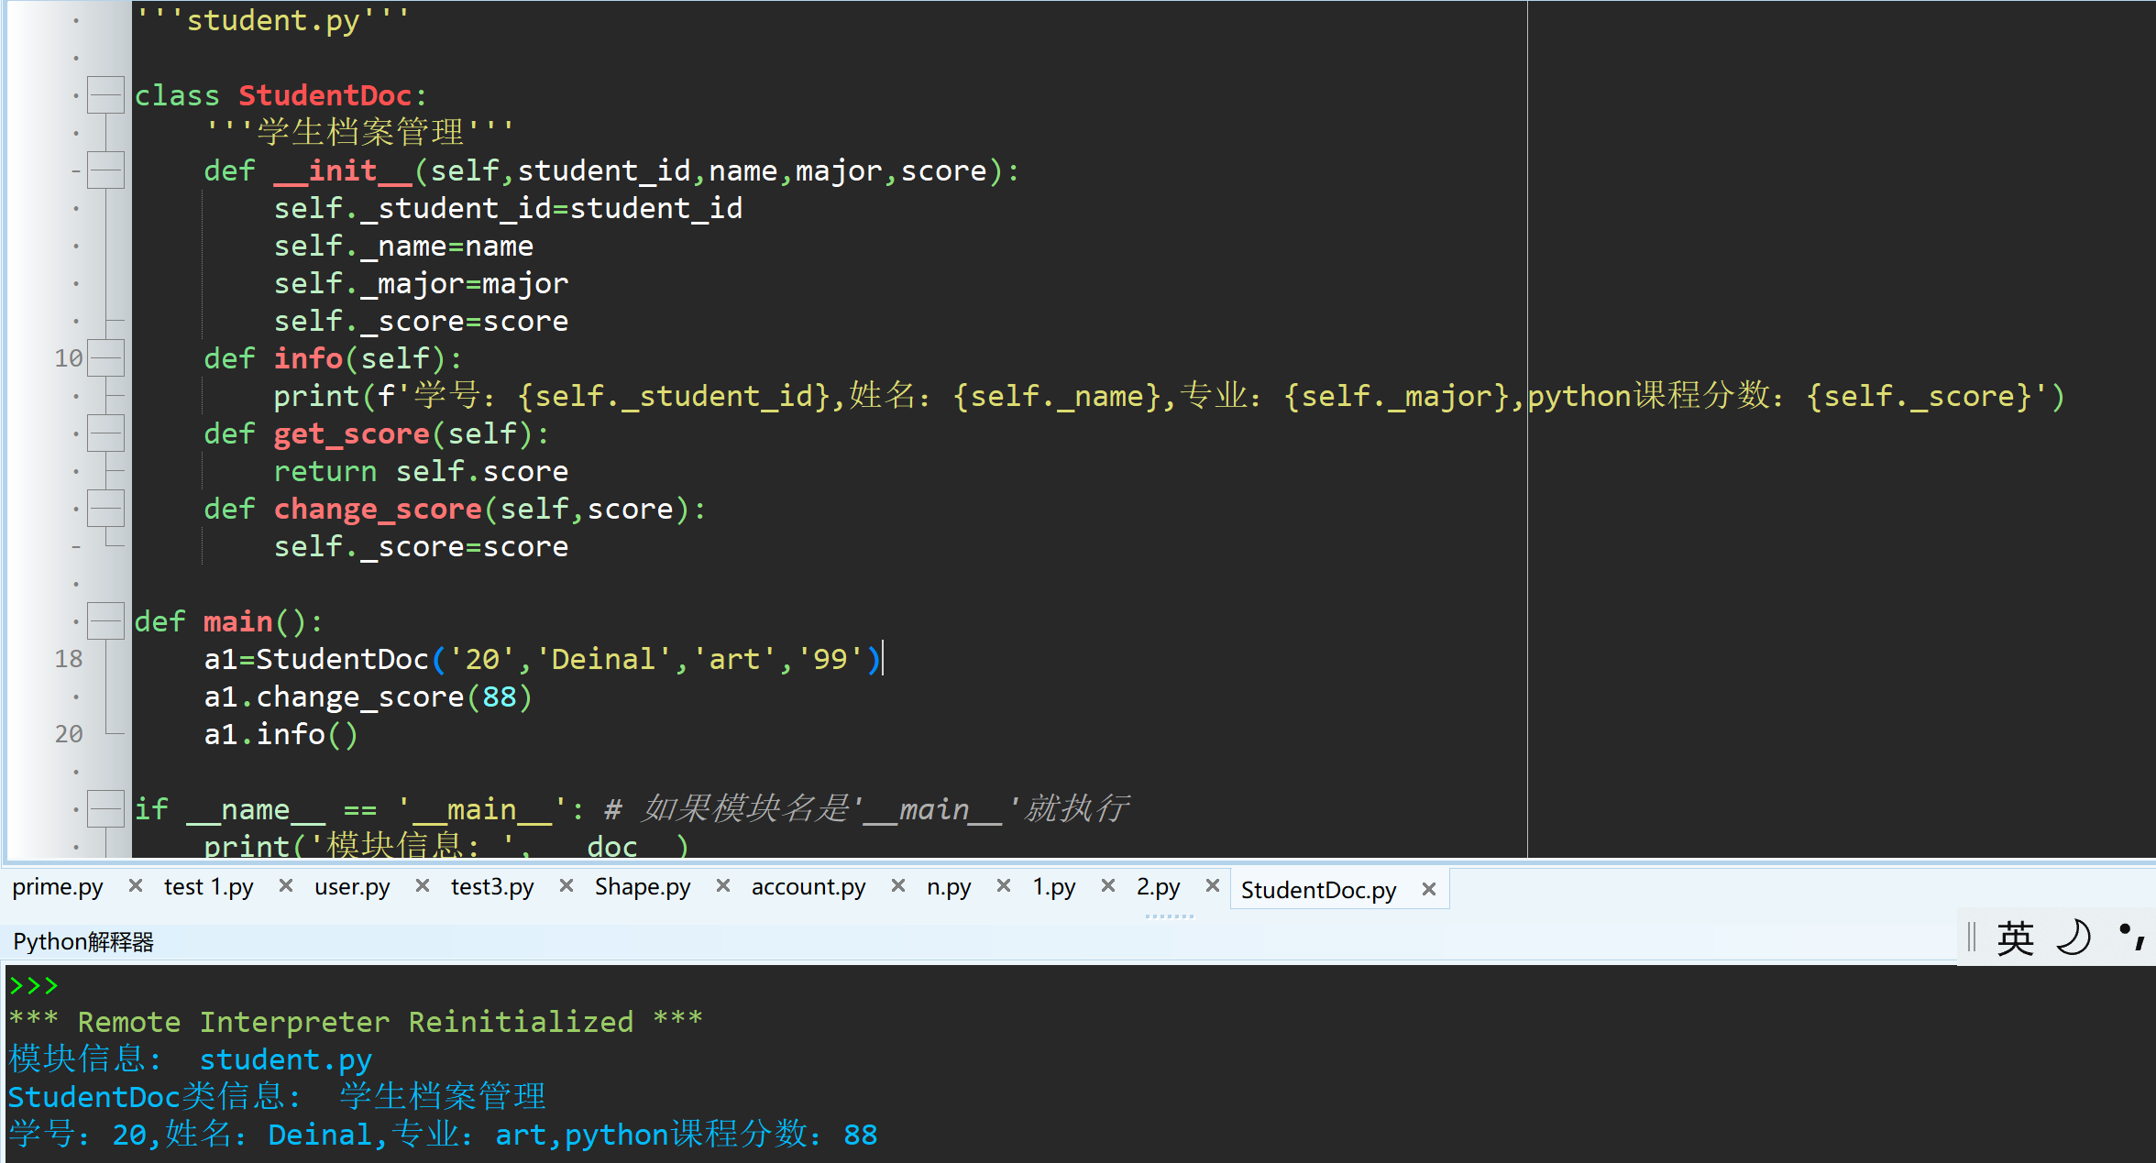Close the Shape.py tab
The height and width of the screenshot is (1163, 2156).
[723, 886]
